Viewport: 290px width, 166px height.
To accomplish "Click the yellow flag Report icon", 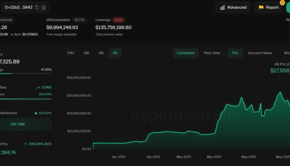I will (261, 7).
